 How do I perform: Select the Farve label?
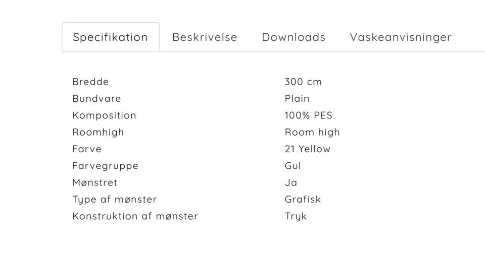point(87,149)
